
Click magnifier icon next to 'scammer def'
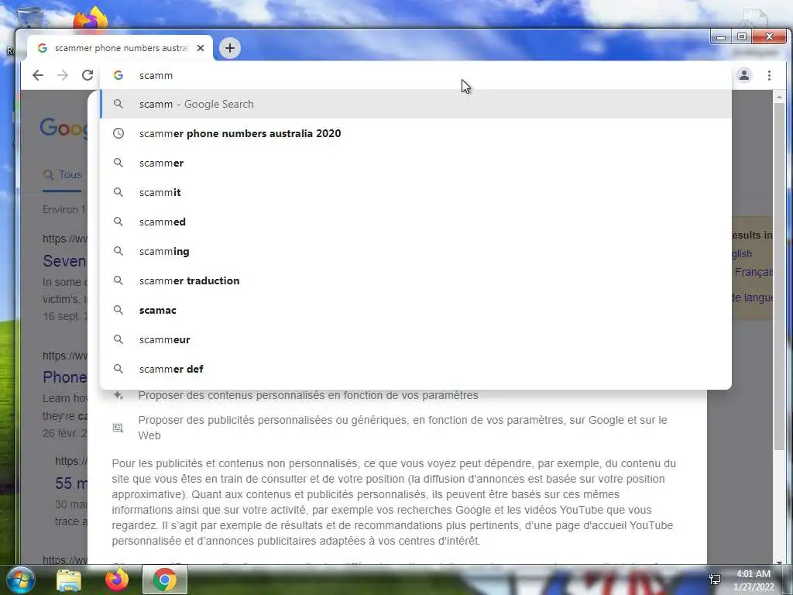pyautogui.click(x=118, y=369)
